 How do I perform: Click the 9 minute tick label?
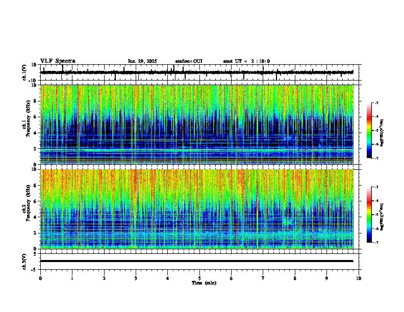pos(326,278)
